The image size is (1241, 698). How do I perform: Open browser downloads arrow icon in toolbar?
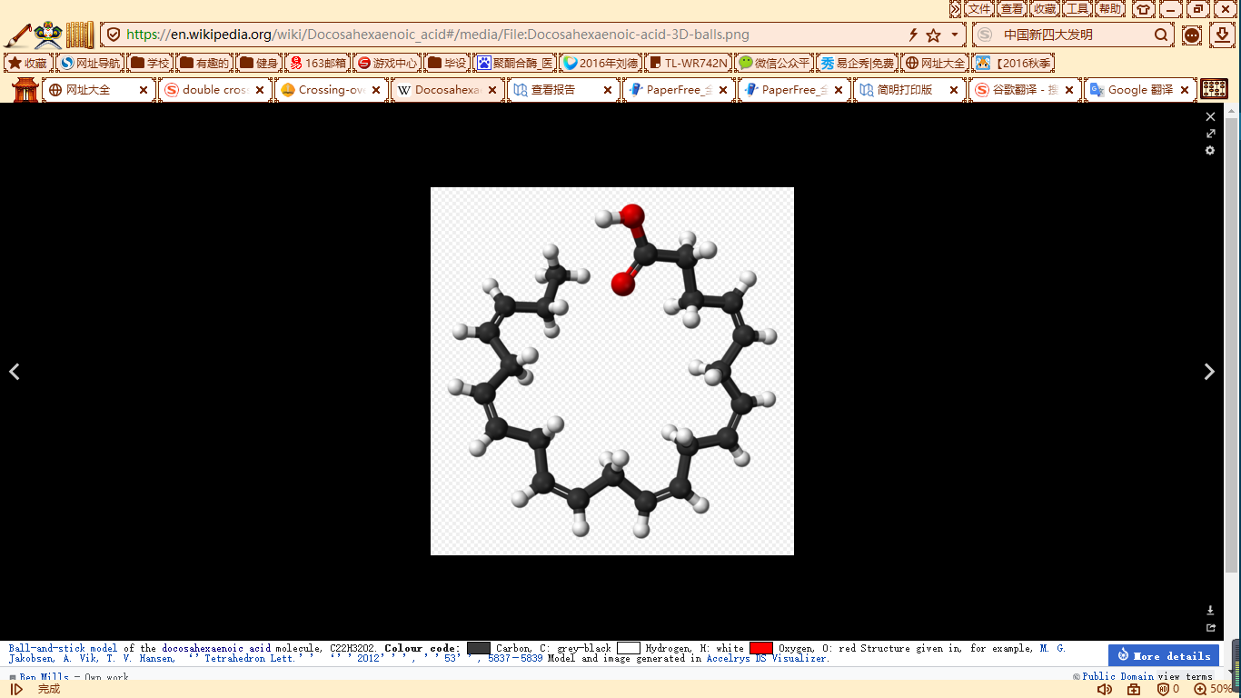pos(1223,35)
